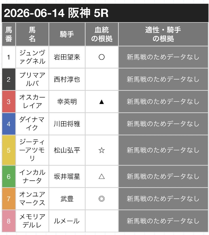Select jockey 川田将雅
This screenshot has height=235, width=209.
pyautogui.click(x=67, y=124)
